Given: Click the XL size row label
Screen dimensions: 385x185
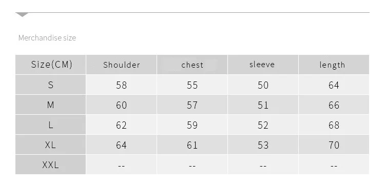Looking at the screenshot, I should 51,145.
